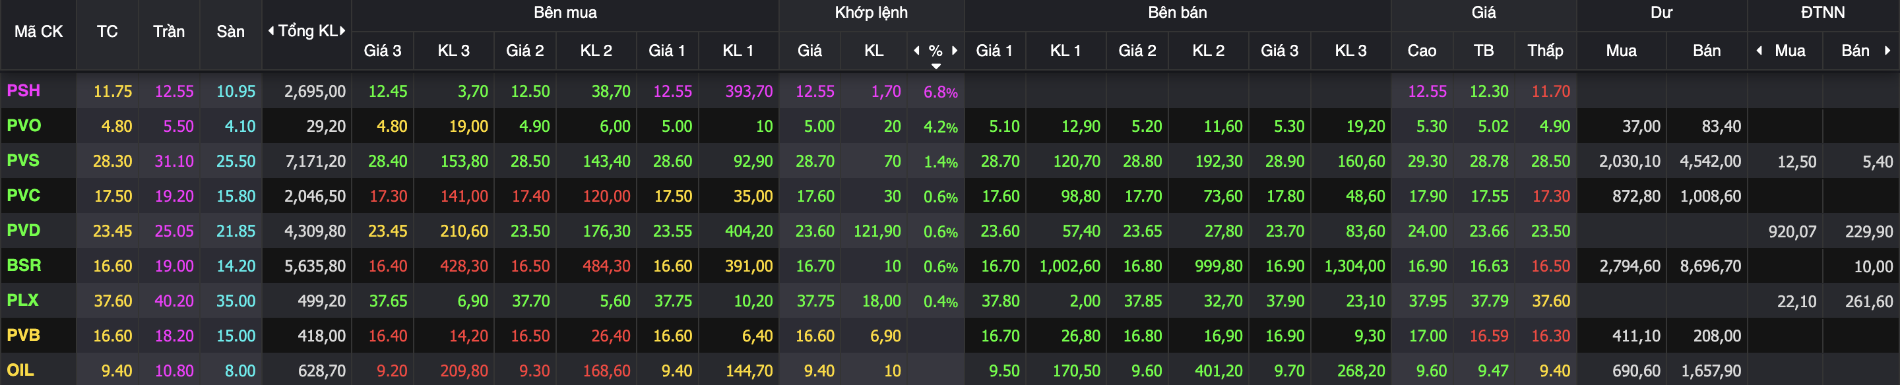Image resolution: width=1900 pixels, height=385 pixels.
Task: Click PSH reference price 11.75
Action: (112, 92)
